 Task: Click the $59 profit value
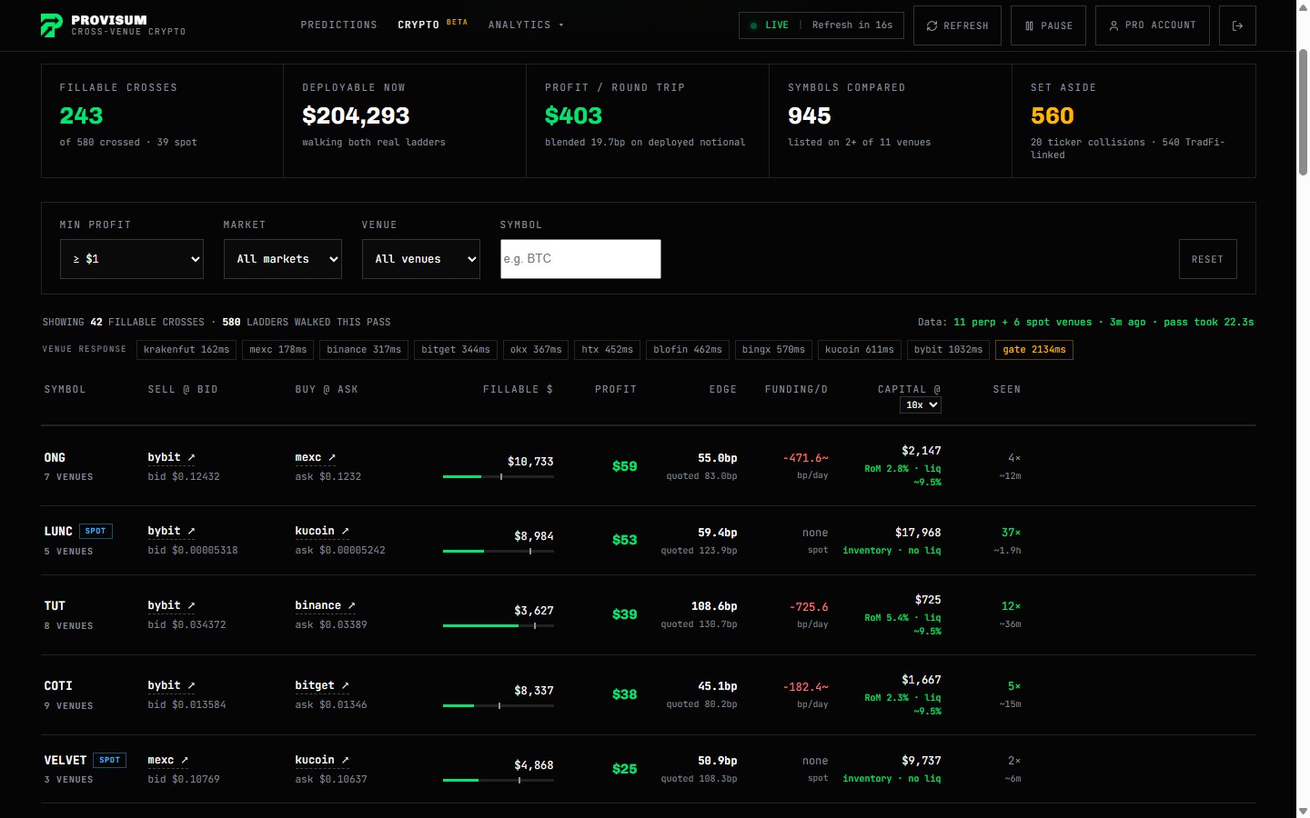(624, 466)
